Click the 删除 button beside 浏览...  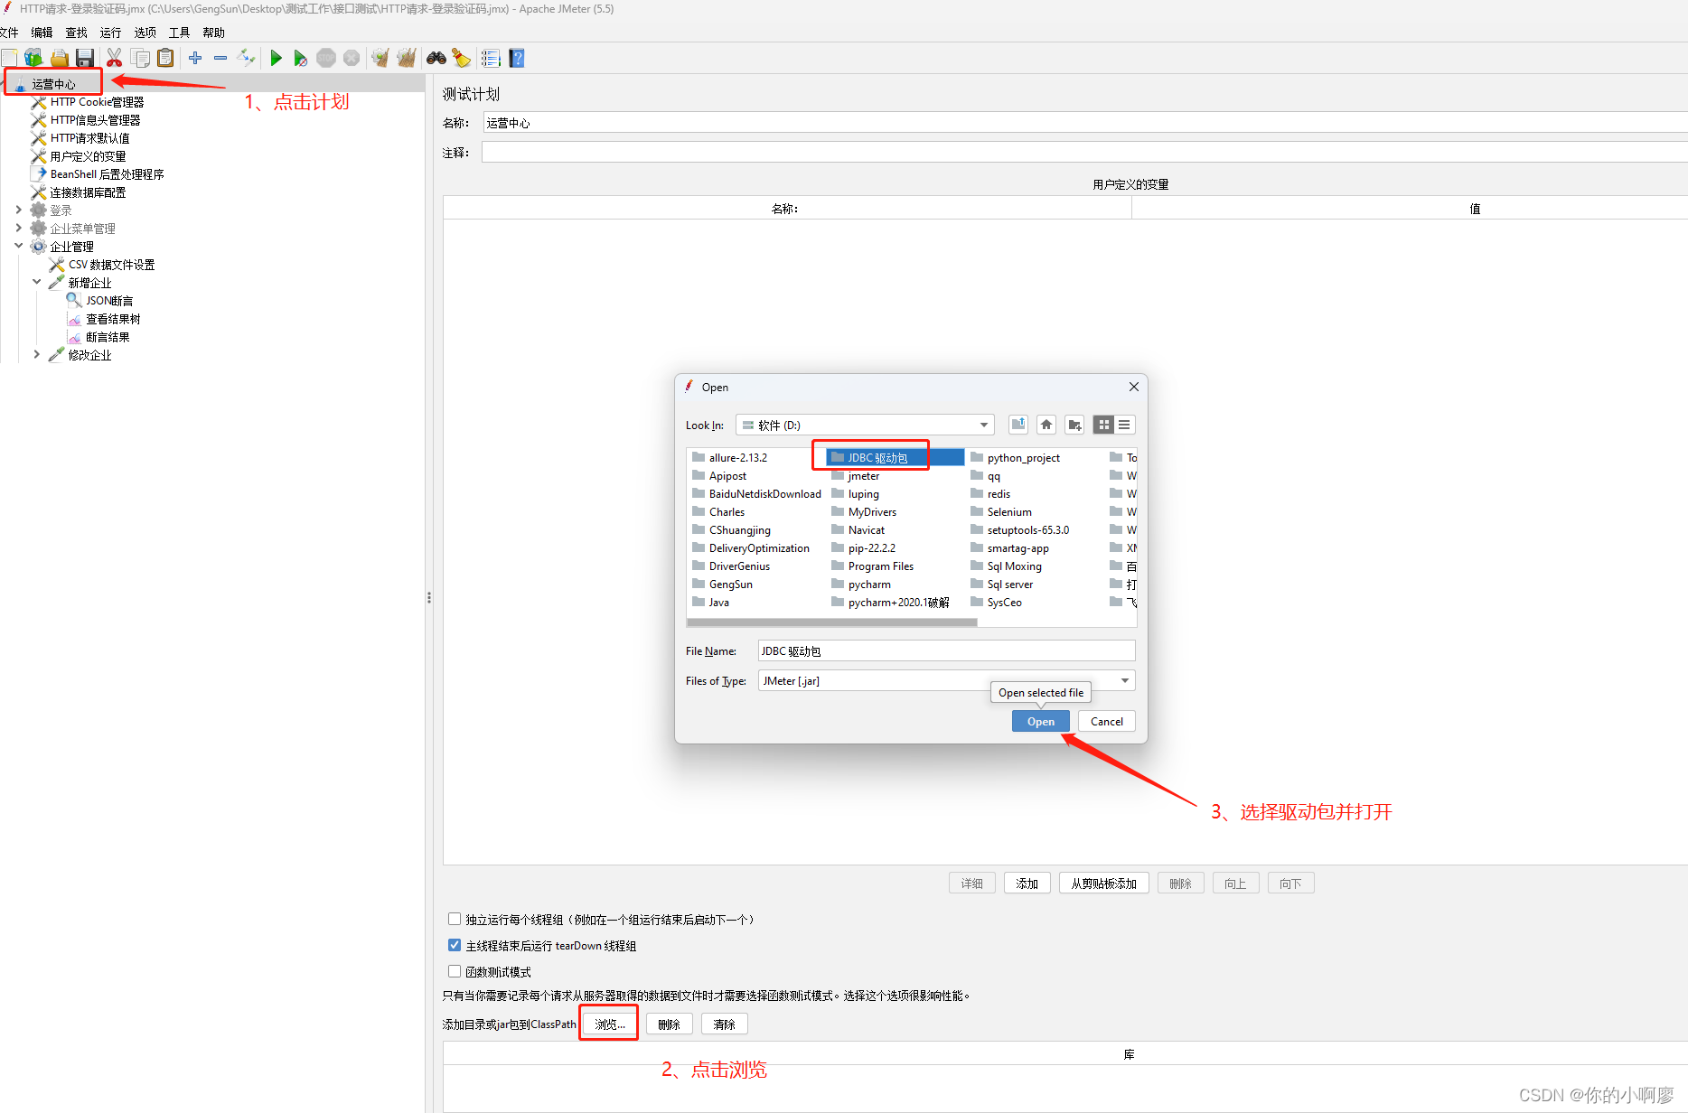(x=669, y=1024)
